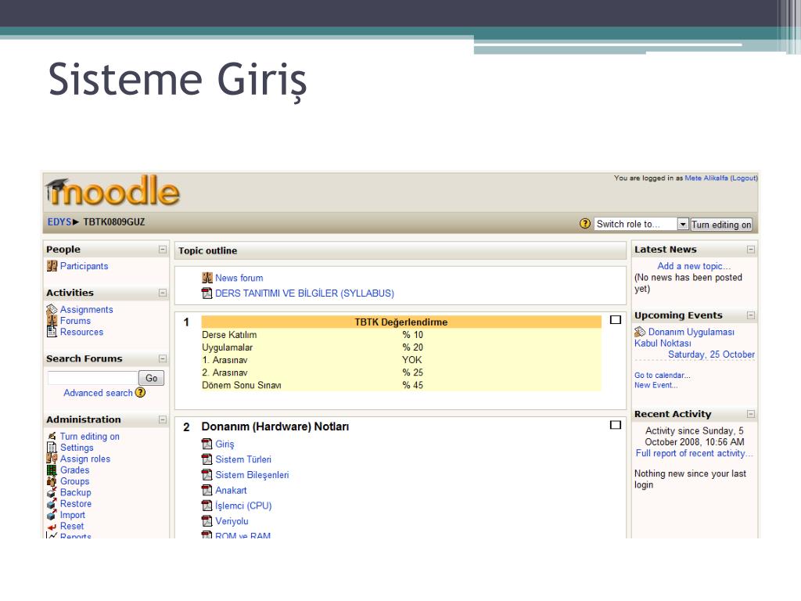Viewport: 801px width, 601px height.
Task: Collapse the People block
Action: tap(163, 250)
